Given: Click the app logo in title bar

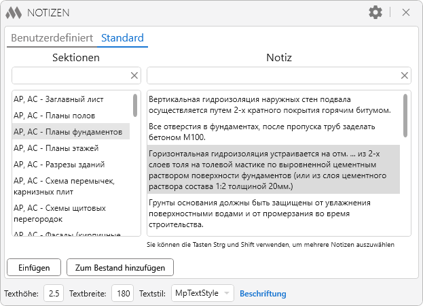Looking at the screenshot, I should coord(14,12).
